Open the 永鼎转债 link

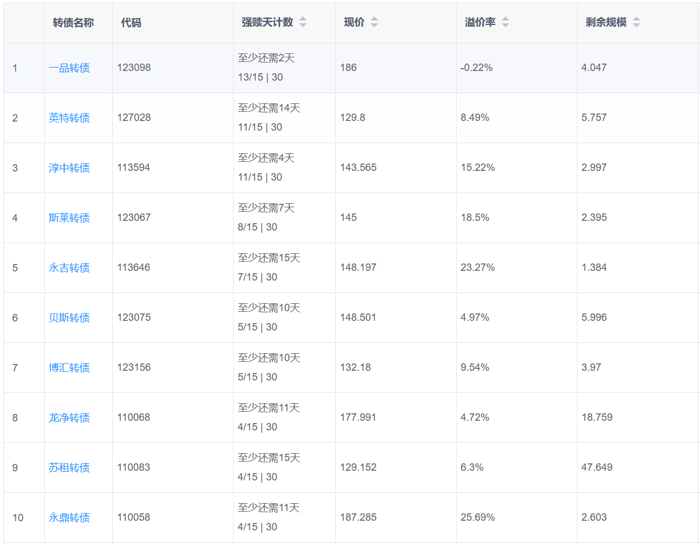[x=69, y=518]
